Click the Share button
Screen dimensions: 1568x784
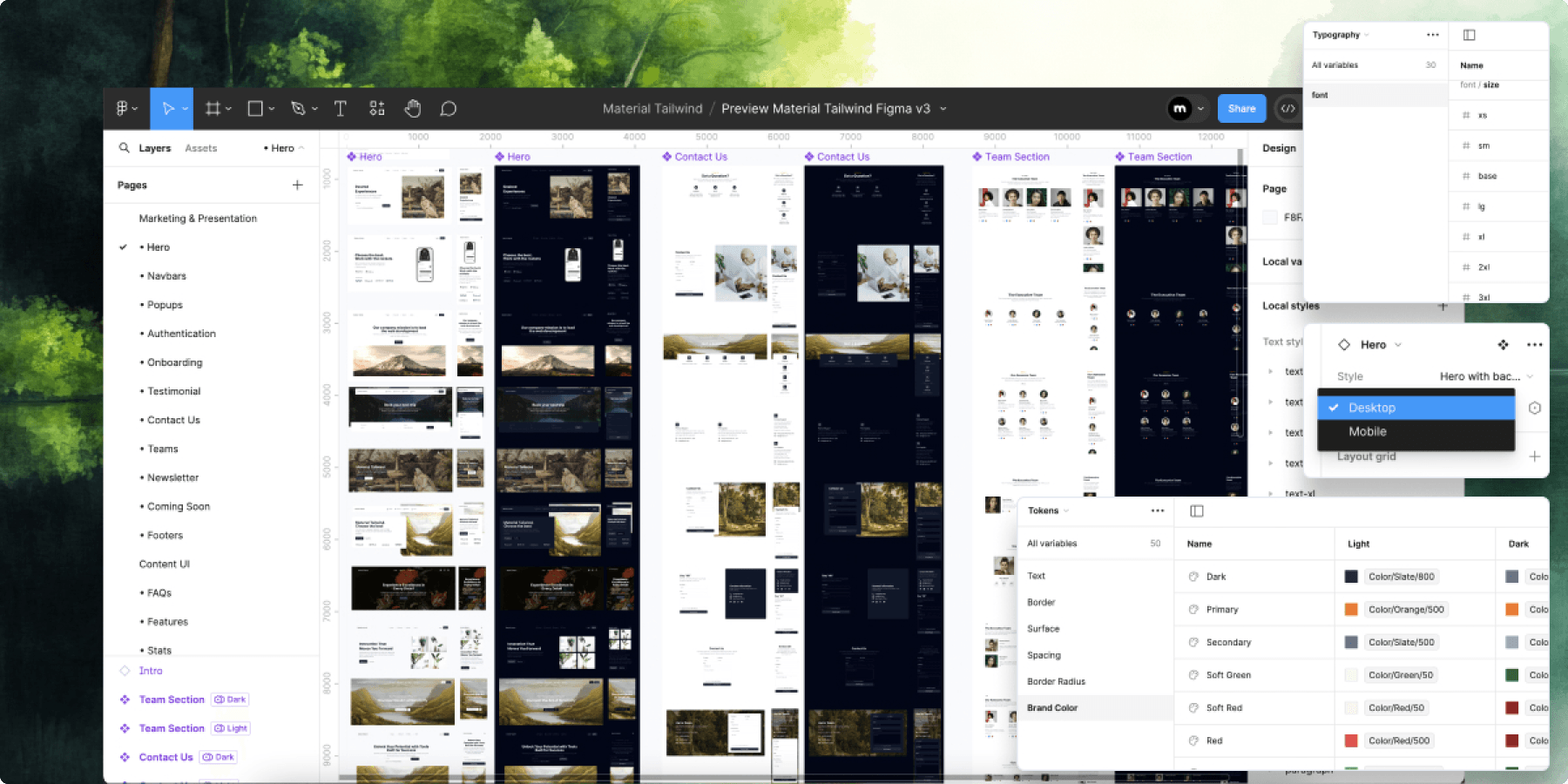click(x=1241, y=108)
